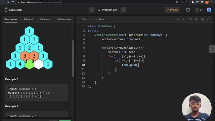215x121 pixels.
Task: Click the browser zoom magnifier icon
Action: [x=177, y=2]
